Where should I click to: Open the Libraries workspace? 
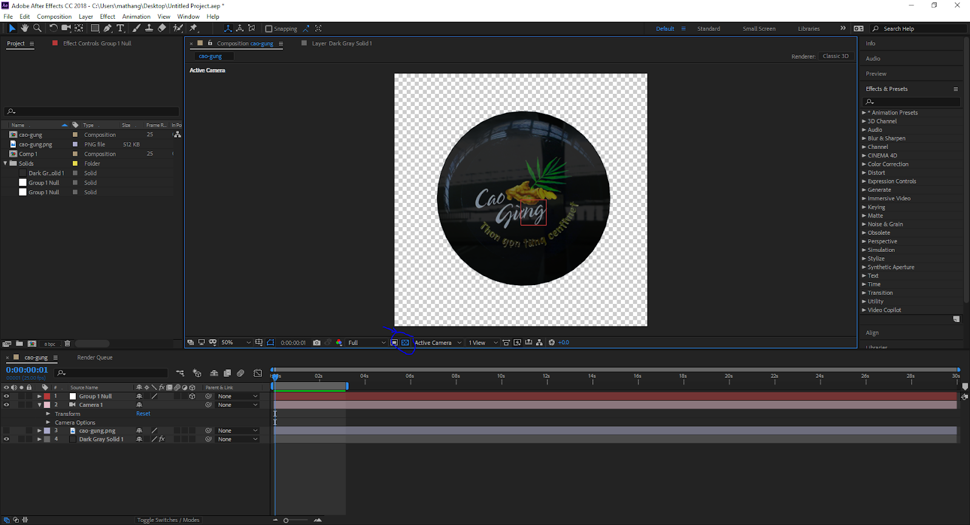(809, 28)
